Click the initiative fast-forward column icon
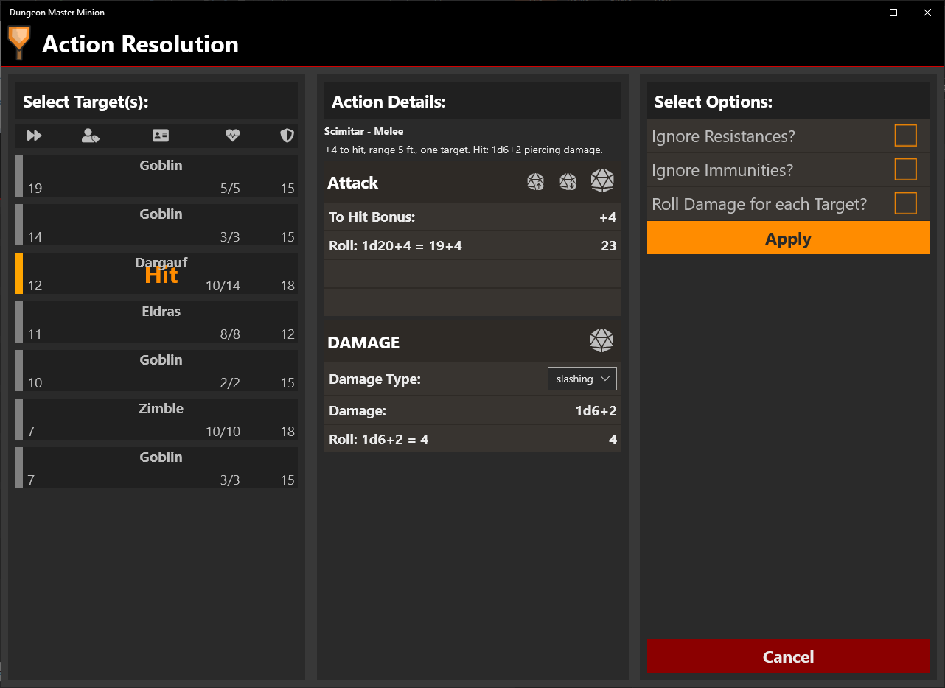The image size is (945, 688). point(35,136)
